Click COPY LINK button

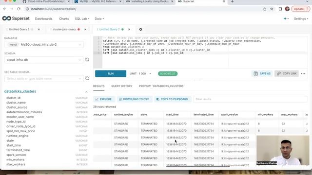(287, 73)
